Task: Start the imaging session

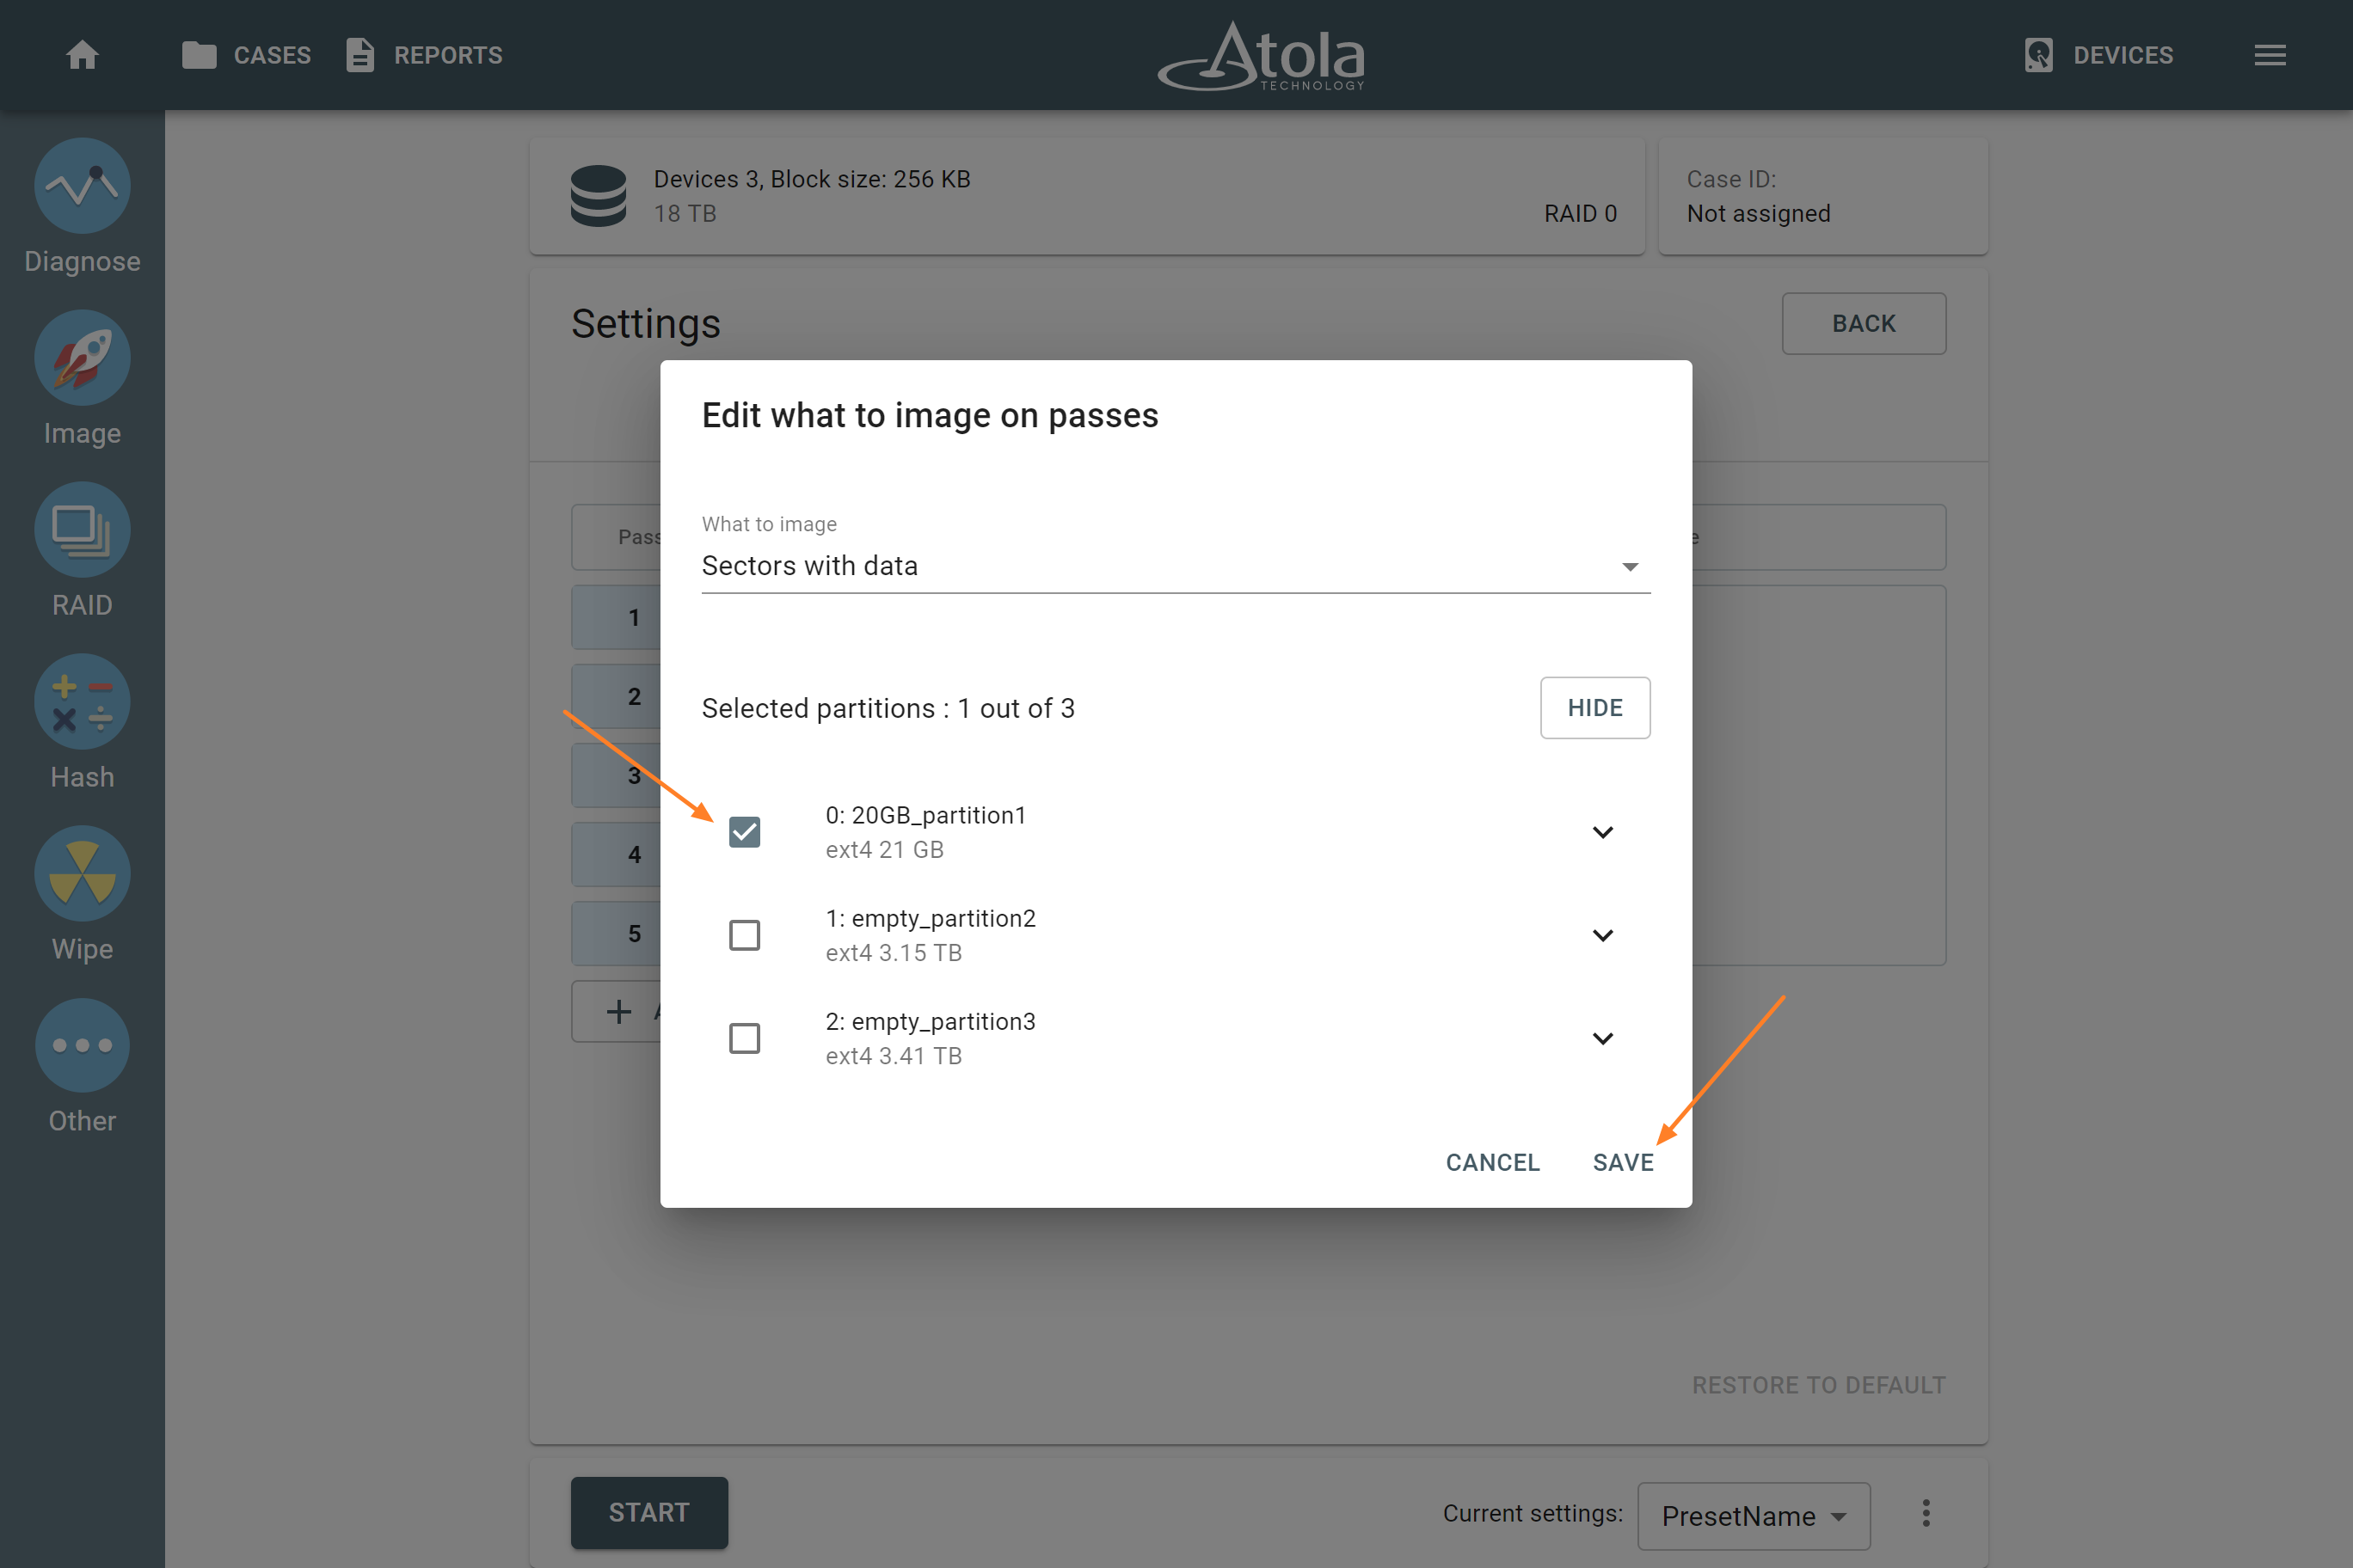Action: point(649,1512)
